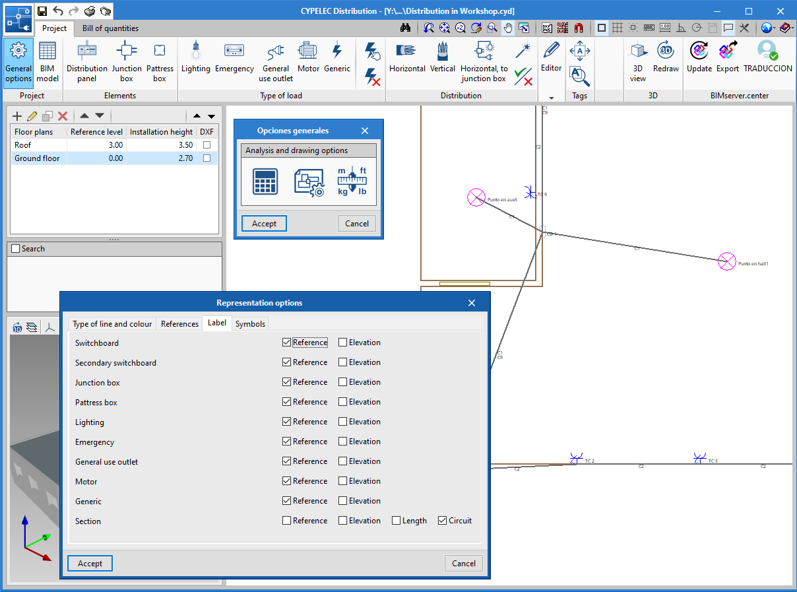Image resolution: width=797 pixels, height=592 pixels.
Task: Check Section Length checkbox
Action: point(396,521)
